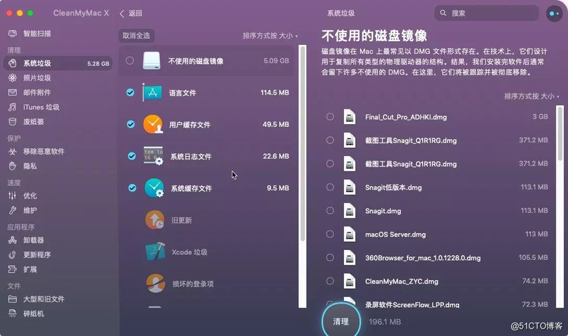
Task: Click the 扩展 icon
Action: (x=12, y=269)
